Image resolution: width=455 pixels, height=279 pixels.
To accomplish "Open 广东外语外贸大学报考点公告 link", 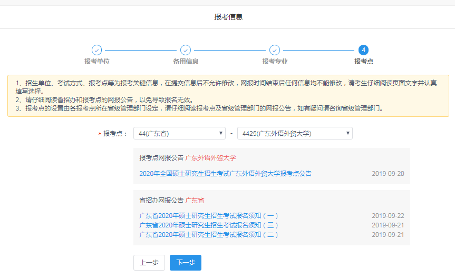I will (225, 173).
